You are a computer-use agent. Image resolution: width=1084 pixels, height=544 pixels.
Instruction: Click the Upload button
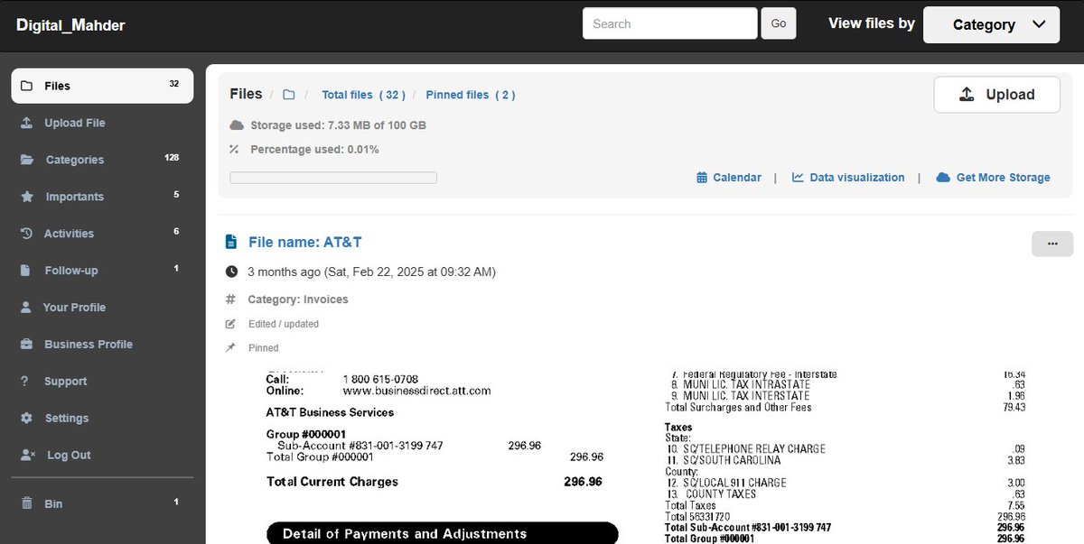(x=997, y=95)
